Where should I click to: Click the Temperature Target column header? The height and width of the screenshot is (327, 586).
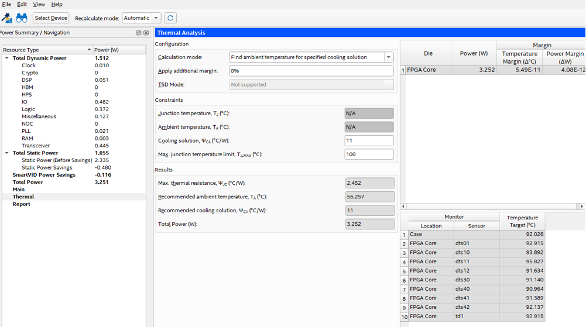click(522, 221)
